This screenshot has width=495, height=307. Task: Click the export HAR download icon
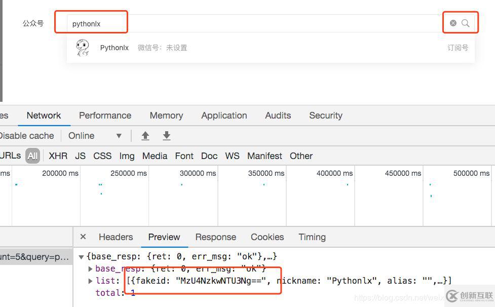coord(167,136)
